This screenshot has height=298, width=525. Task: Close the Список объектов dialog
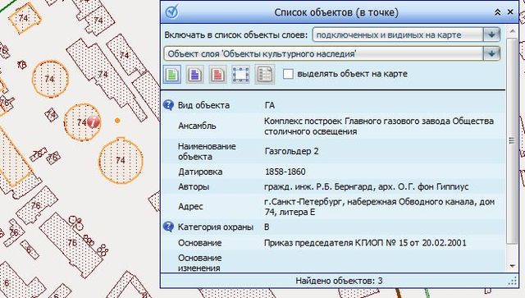tap(510, 12)
